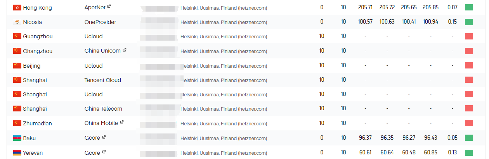Open the external link icon next to China Mobile
This screenshot has height=159, width=489.
(x=122, y=122)
